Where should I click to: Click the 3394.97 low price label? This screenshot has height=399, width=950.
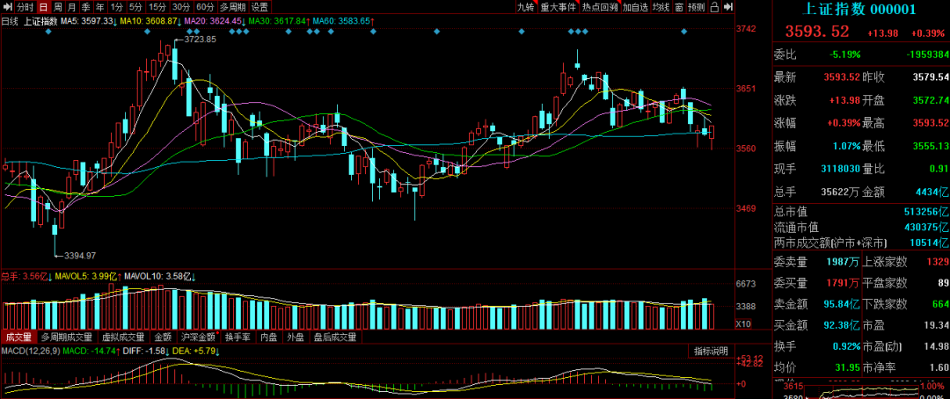point(80,255)
